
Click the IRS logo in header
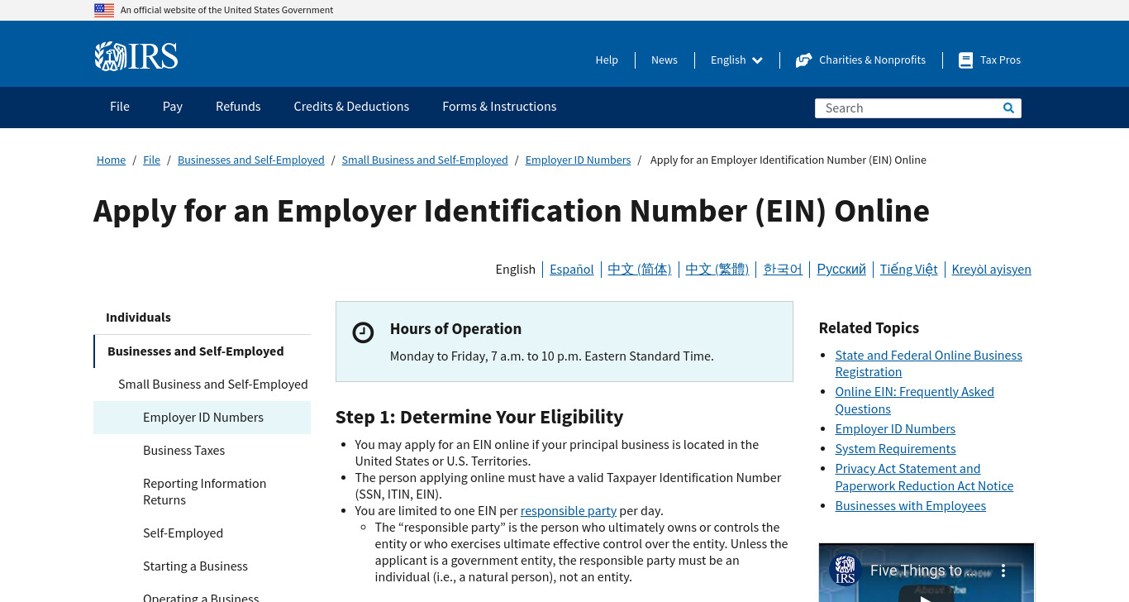click(x=136, y=56)
